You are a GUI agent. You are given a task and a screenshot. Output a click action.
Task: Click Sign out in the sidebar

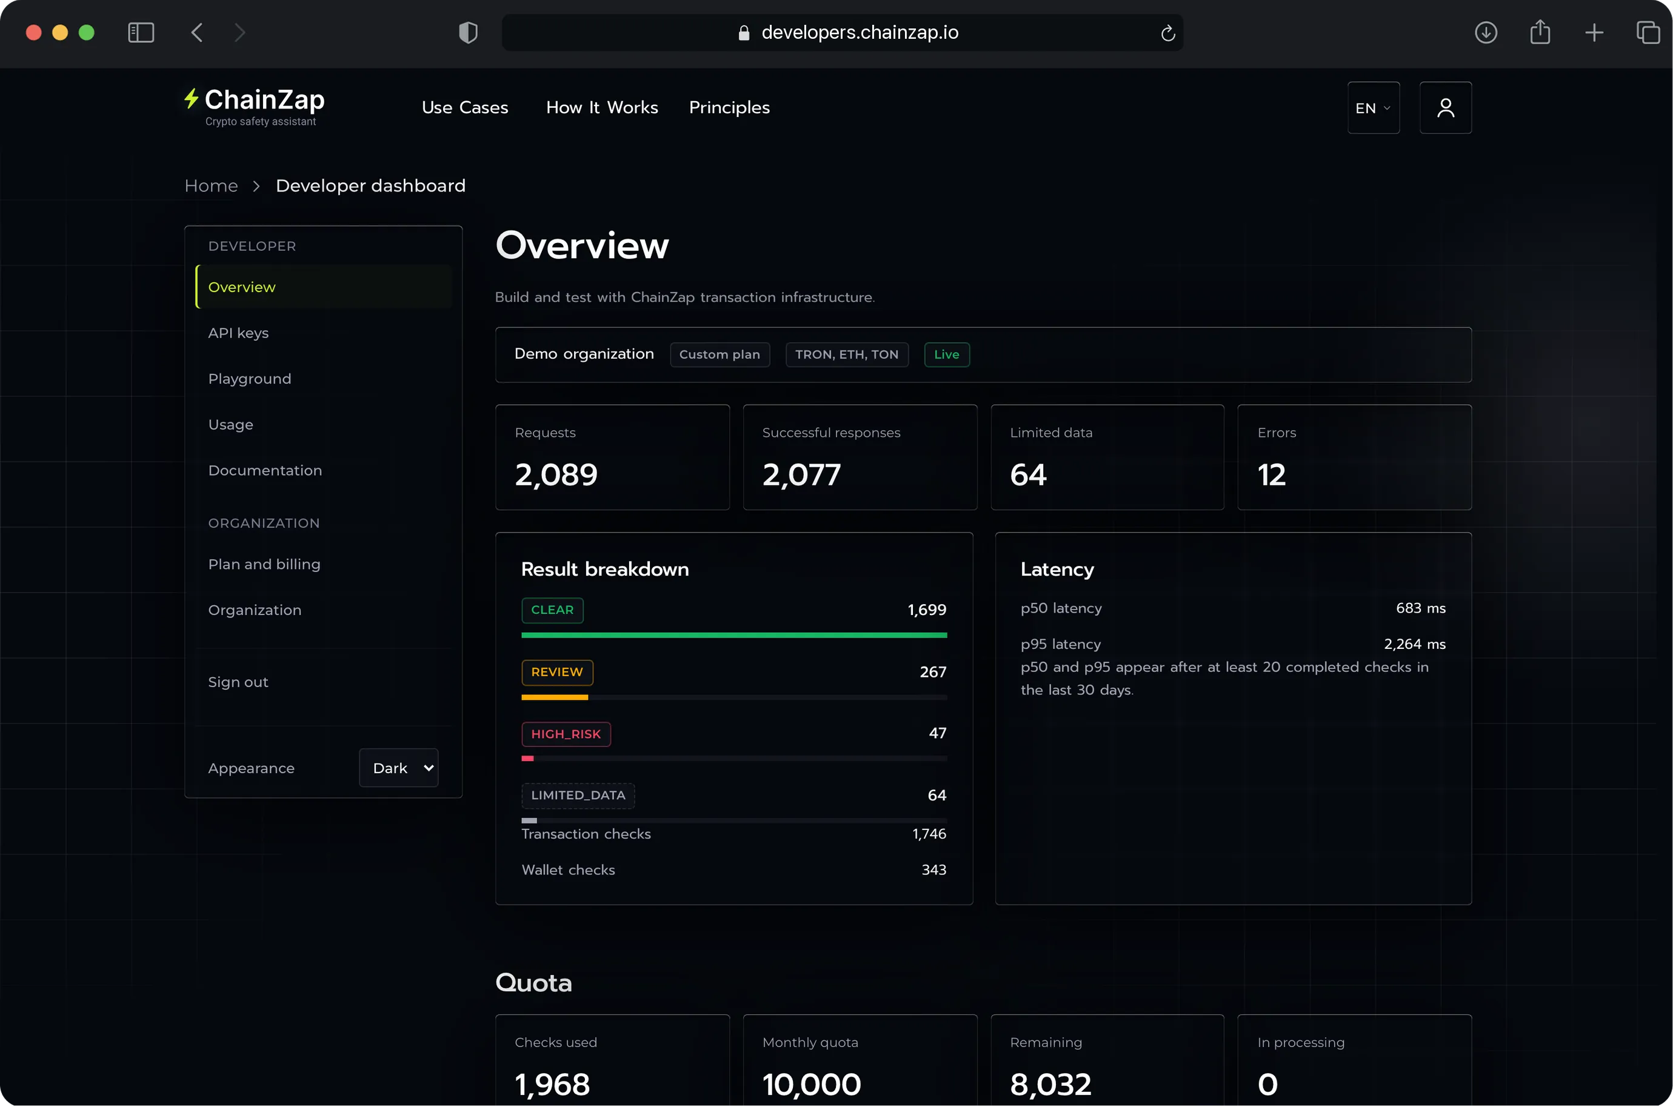[x=238, y=682]
